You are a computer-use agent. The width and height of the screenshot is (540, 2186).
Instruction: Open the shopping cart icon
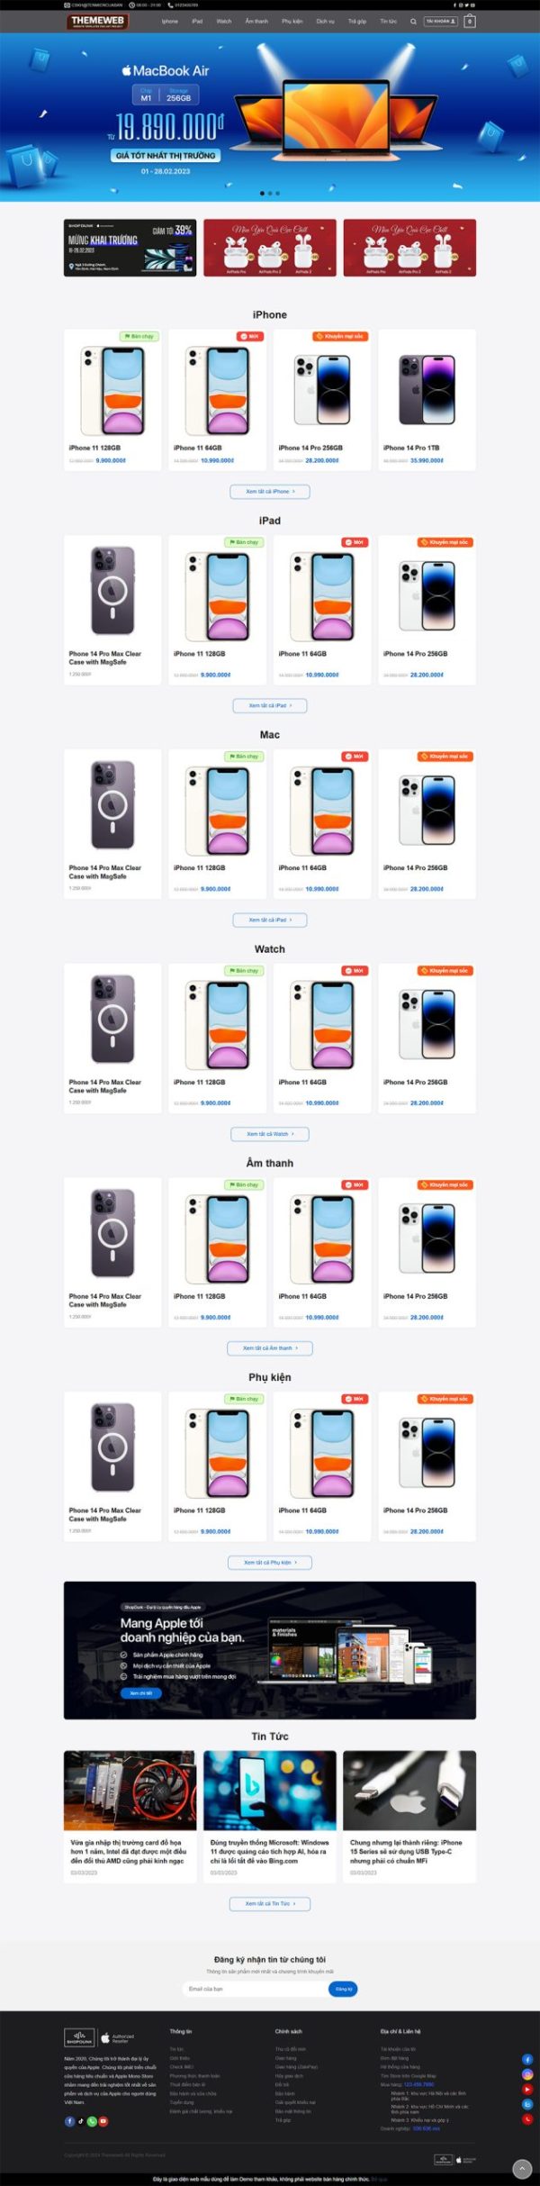coord(470,21)
